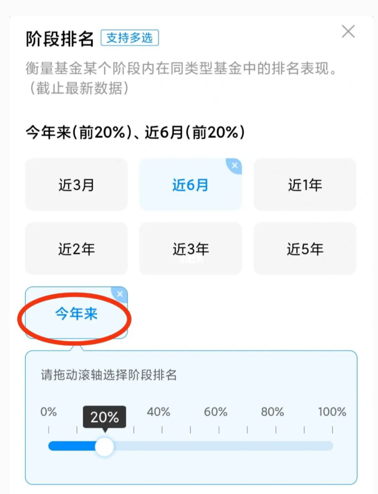The width and height of the screenshot is (378, 494).
Task: Click the 支持多选 tag
Action: [x=129, y=38]
